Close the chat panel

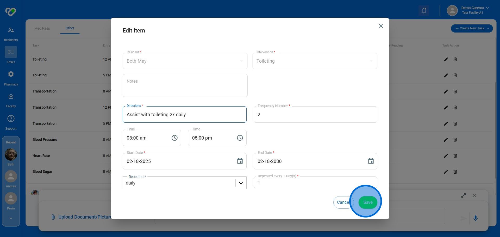click(474, 195)
